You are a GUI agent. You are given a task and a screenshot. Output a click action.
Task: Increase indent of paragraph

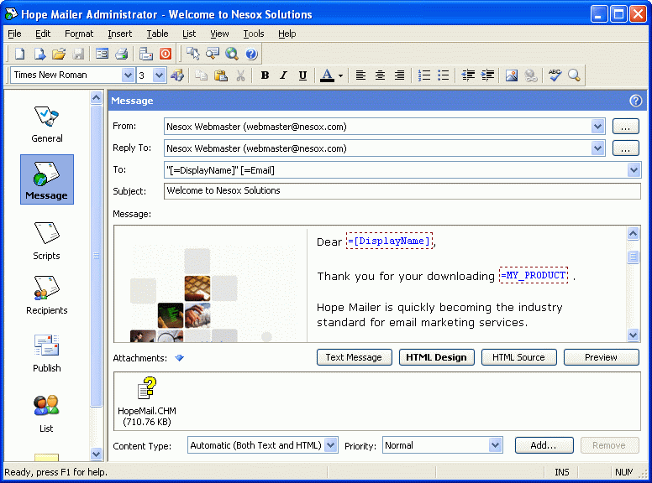pos(487,75)
